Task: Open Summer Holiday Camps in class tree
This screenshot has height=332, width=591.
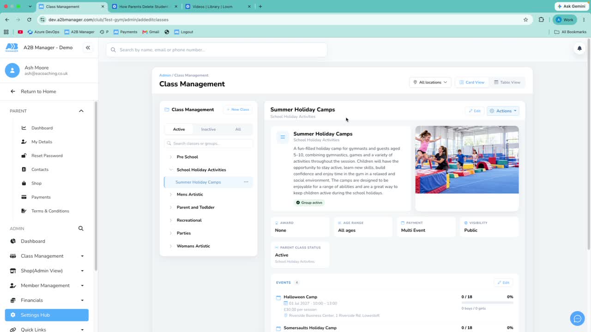Action: tap(198, 182)
